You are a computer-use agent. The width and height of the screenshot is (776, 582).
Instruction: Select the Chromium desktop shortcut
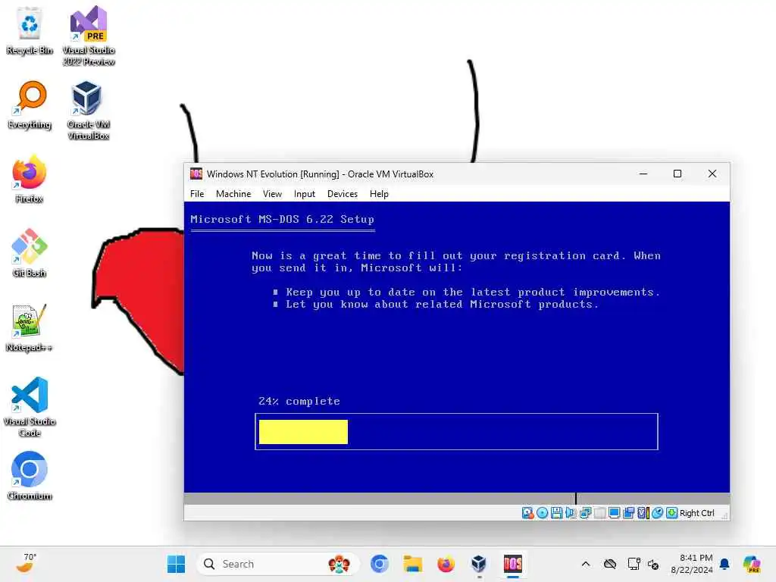point(30,476)
